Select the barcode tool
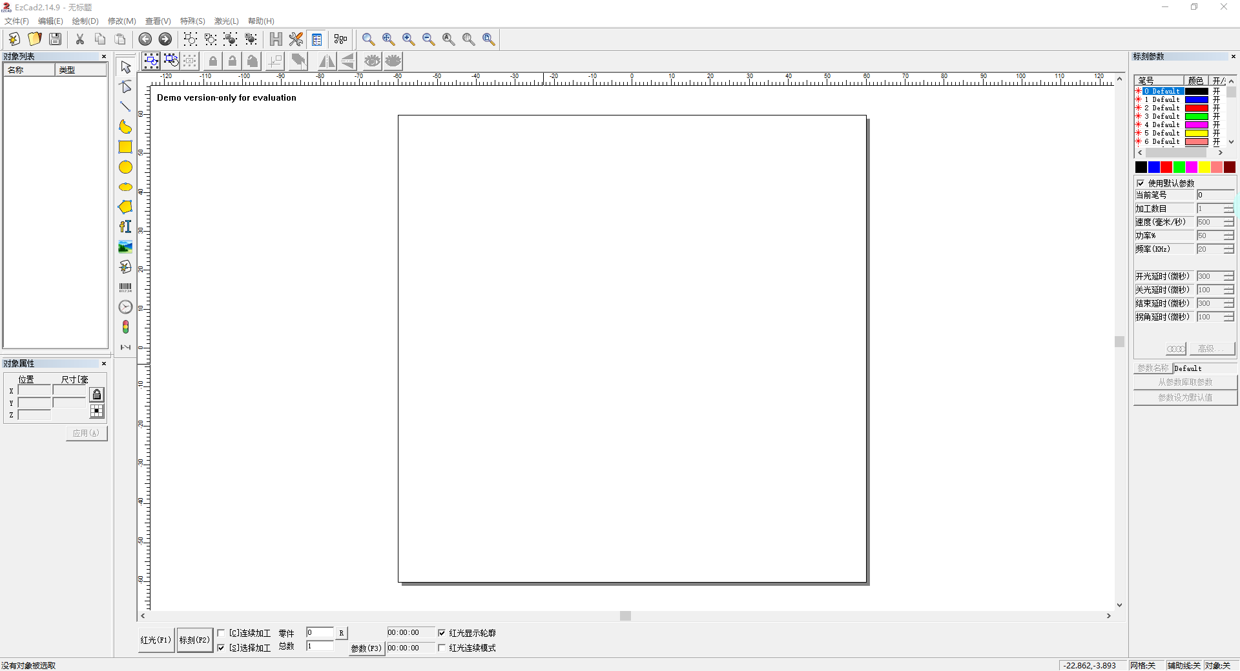This screenshot has width=1240, height=671. pyautogui.click(x=125, y=287)
